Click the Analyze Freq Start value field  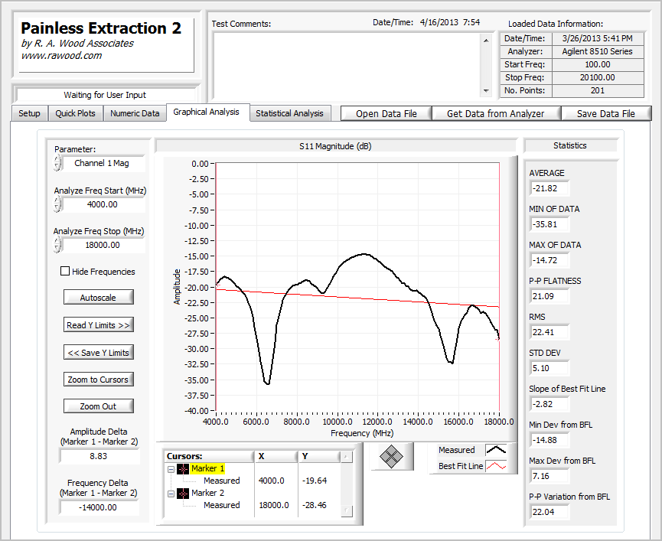(103, 204)
